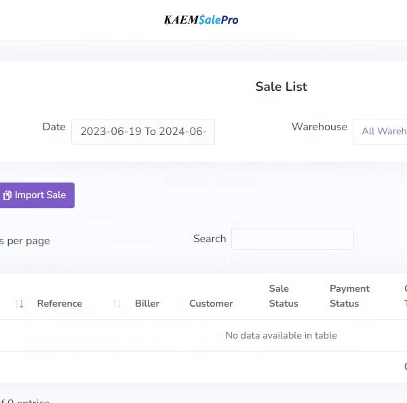Sort table by Biller column header
This screenshot has width=407, height=403.
click(x=147, y=304)
